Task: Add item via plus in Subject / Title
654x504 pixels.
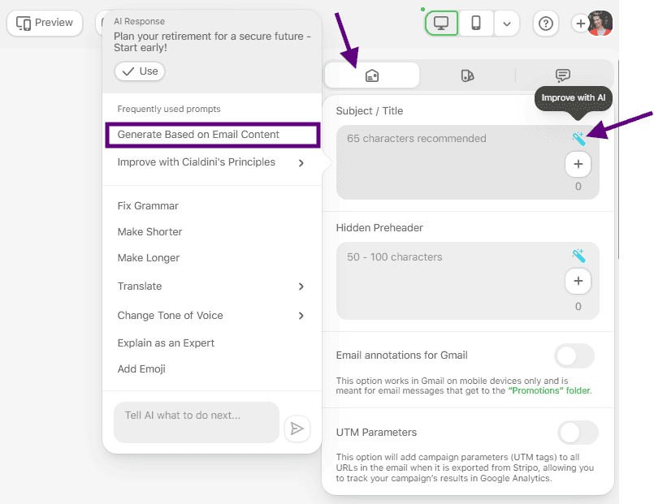Action: pos(578,164)
